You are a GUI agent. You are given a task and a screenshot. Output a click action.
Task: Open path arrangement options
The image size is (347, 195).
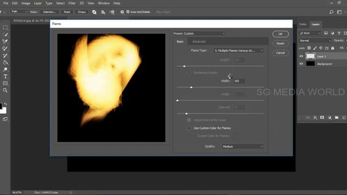pyautogui.click(x=112, y=12)
